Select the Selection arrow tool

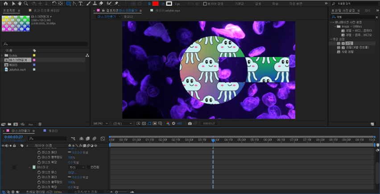[13, 4]
